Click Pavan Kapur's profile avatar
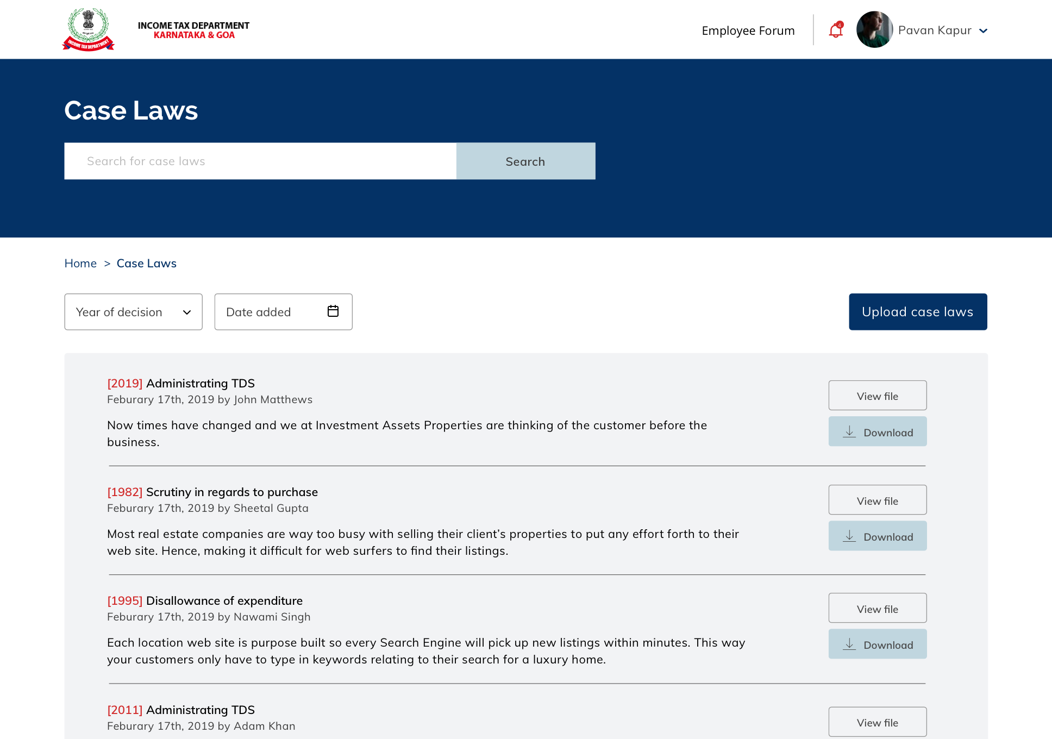 (874, 30)
